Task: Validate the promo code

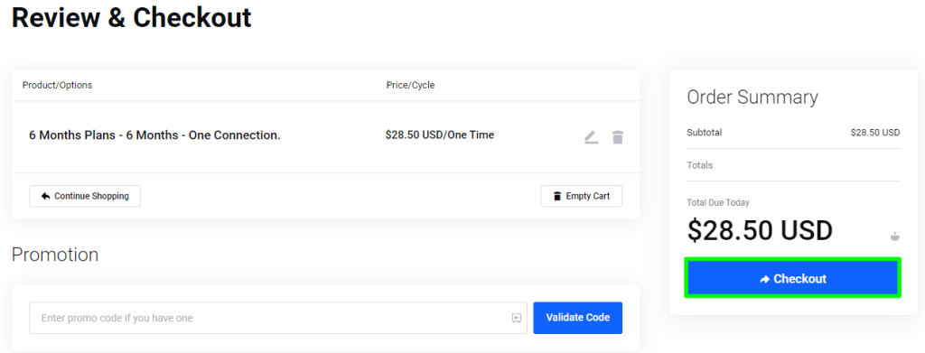Action: coord(577,318)
